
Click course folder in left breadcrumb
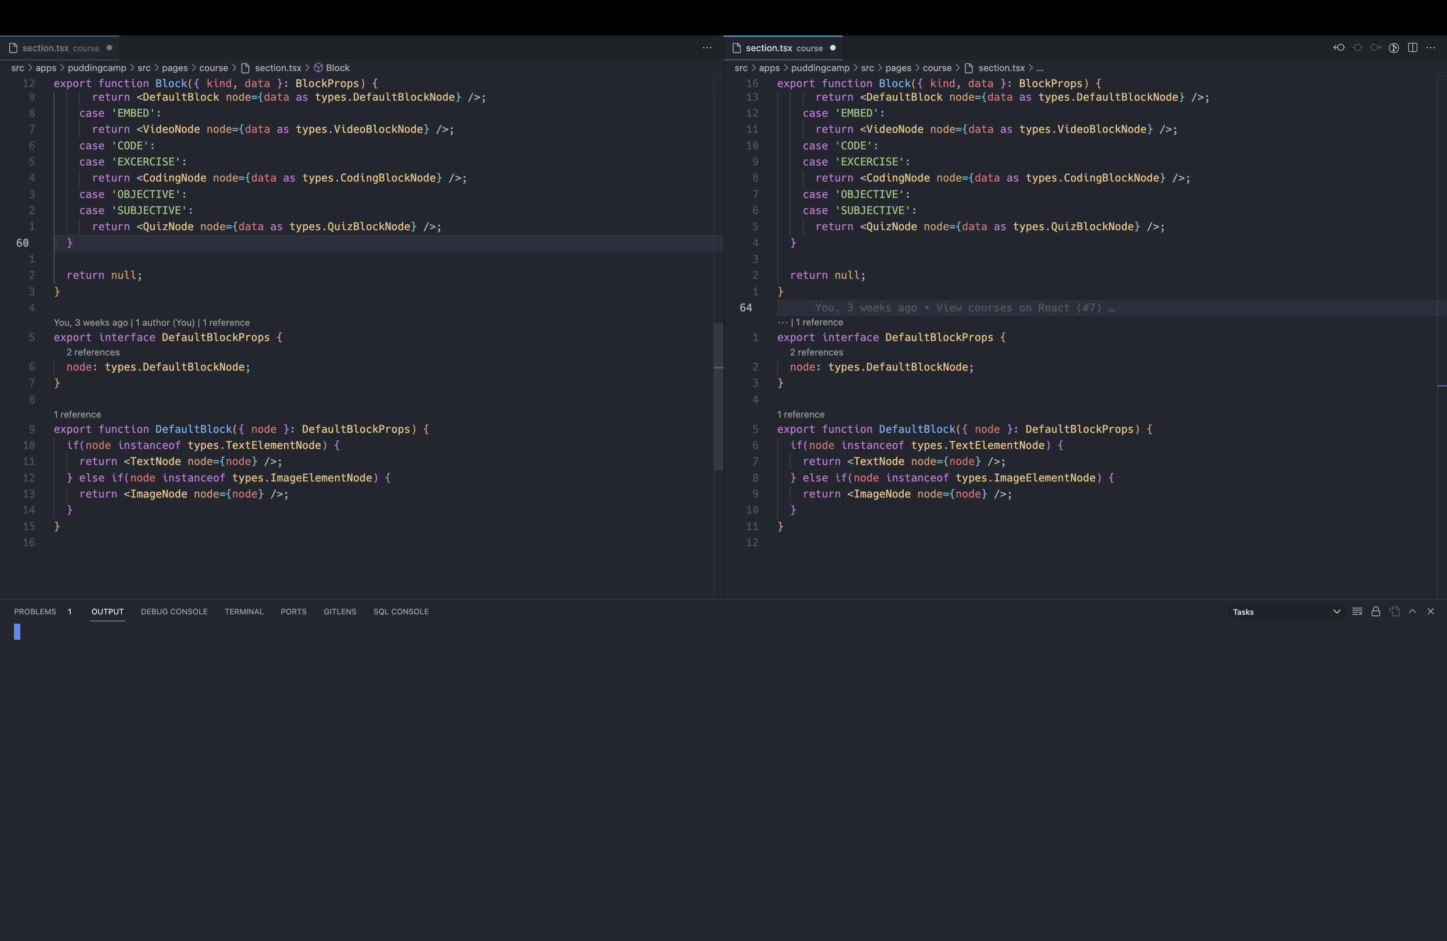tap(213, 67)
